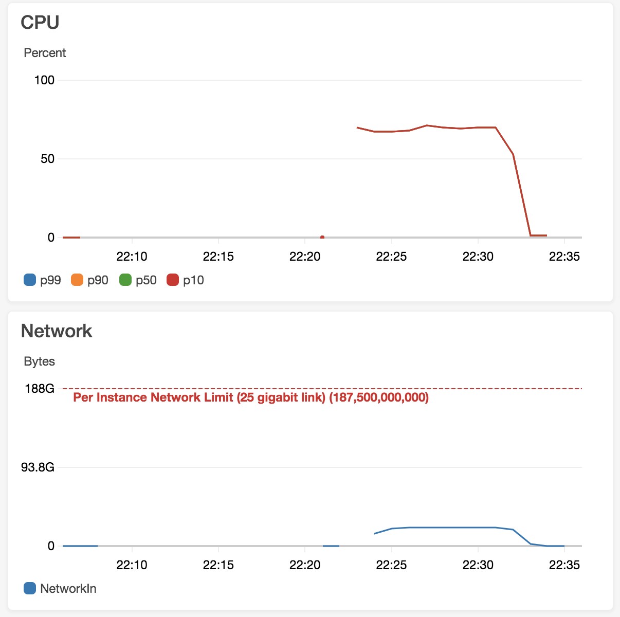The height and width of the screenshot is (617, 620).
Task: Click the 93.8G axis label
Action: click(x=38, y=467)
